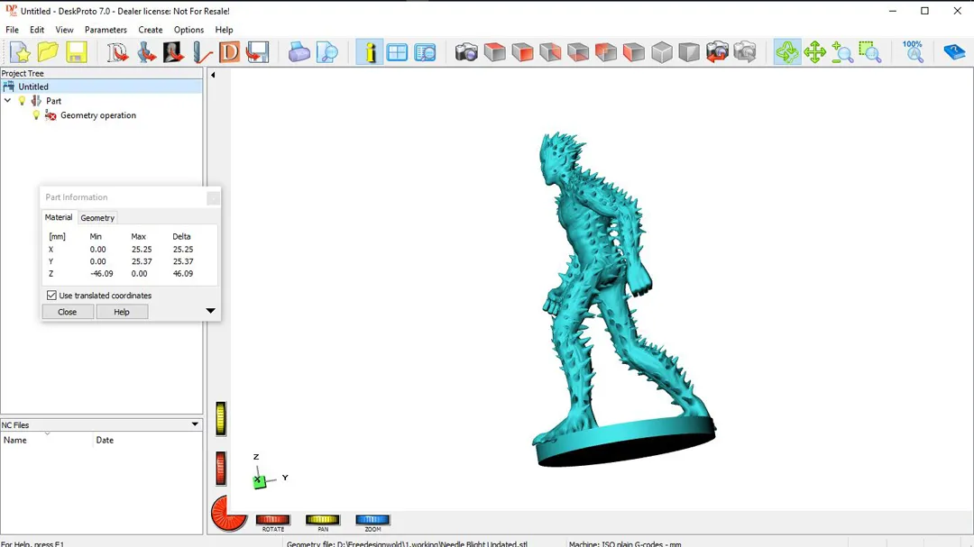Sort NC files by Name column

point(47,440)
